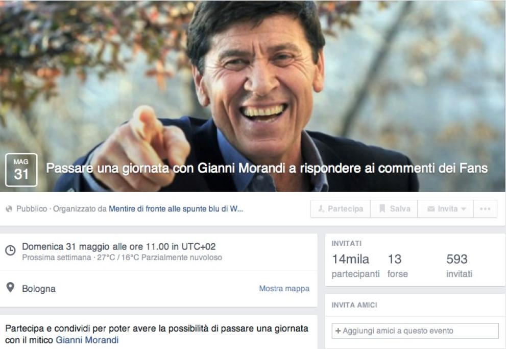The height and width of the screenshot is (349, 506).
Task: View the 13 forse respondents
Action: coord(398,266)
